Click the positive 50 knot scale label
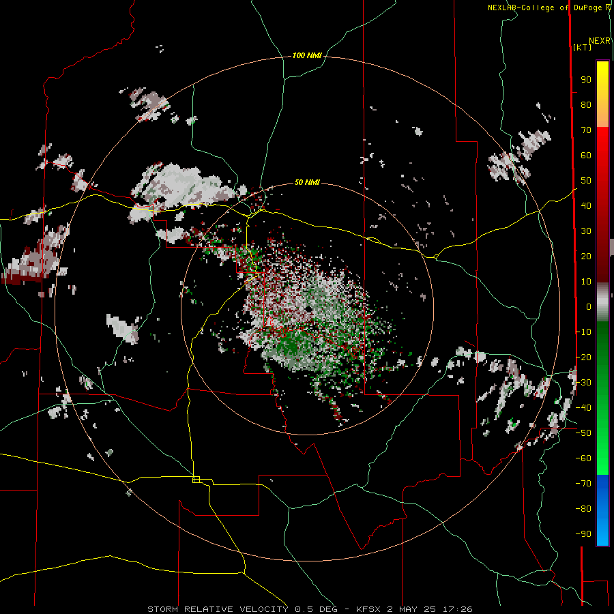The width and height of the screenshot is (614, 614). 586,181
